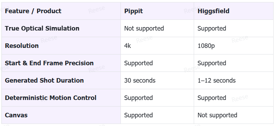Click 'Not supported' in True Optical Simulation row
Screen dimensions: 275x126
click(144, 28)
